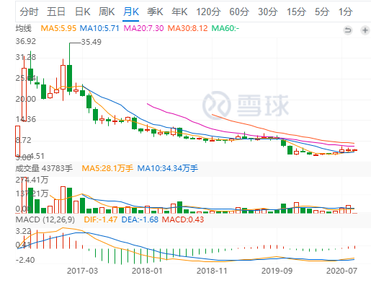The image size is (371, 283).
Task: Click the tall green candle under 35.49
Action: click(x=69, y=78)
